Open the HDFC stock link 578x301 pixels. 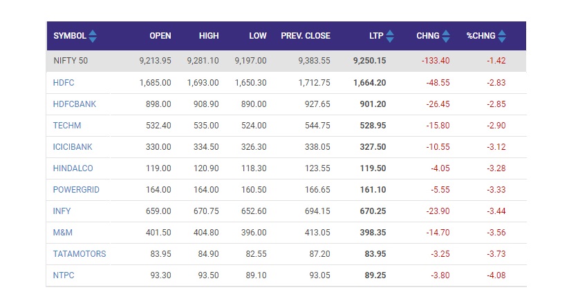click(x=64, y=83)
